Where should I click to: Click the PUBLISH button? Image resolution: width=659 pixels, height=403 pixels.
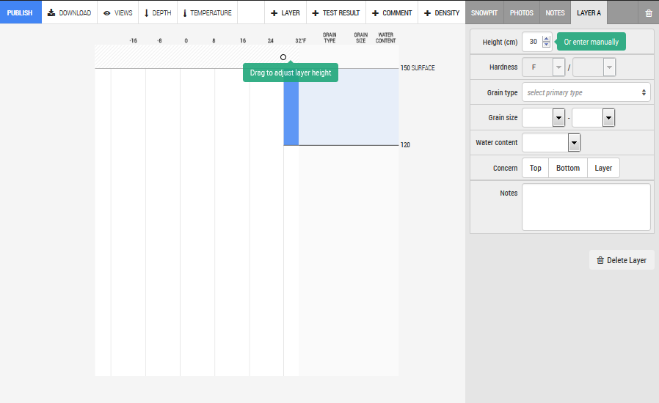pos(21,12)
